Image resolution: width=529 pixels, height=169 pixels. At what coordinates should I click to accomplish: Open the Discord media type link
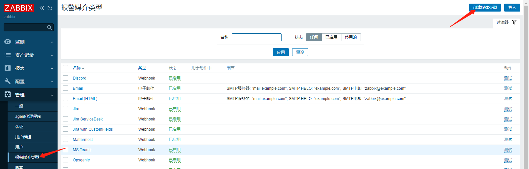point(79,78)
